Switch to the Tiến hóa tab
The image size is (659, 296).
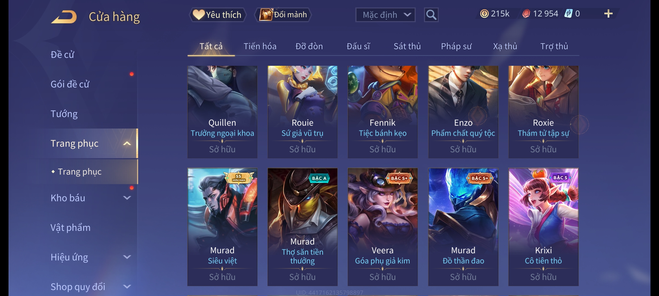tap(260, 46)
